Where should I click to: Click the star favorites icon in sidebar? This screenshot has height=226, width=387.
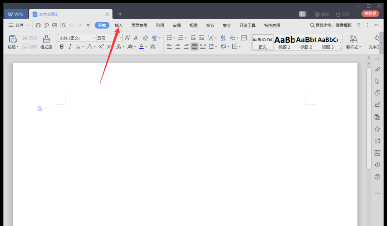tap(377, 129)
